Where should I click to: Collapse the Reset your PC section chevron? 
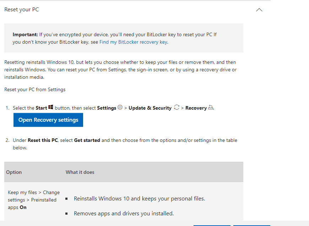[x=259, y=10]
